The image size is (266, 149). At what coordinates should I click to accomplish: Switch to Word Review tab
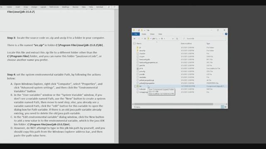click(x=75, y=7)
